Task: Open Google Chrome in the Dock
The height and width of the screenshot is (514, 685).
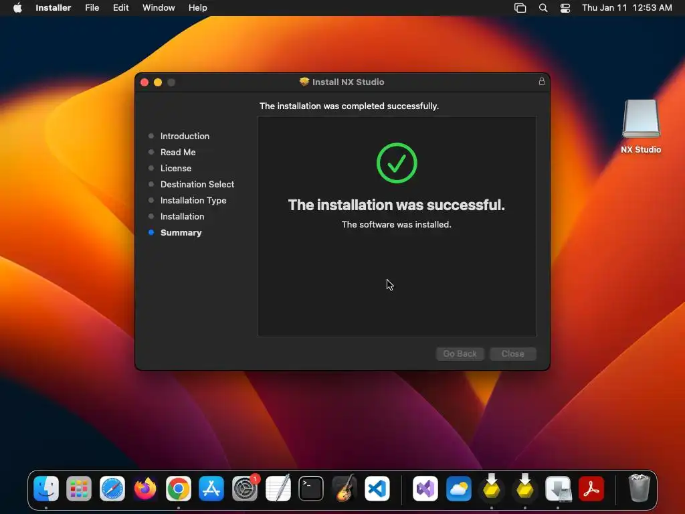Action: [178, 488]
